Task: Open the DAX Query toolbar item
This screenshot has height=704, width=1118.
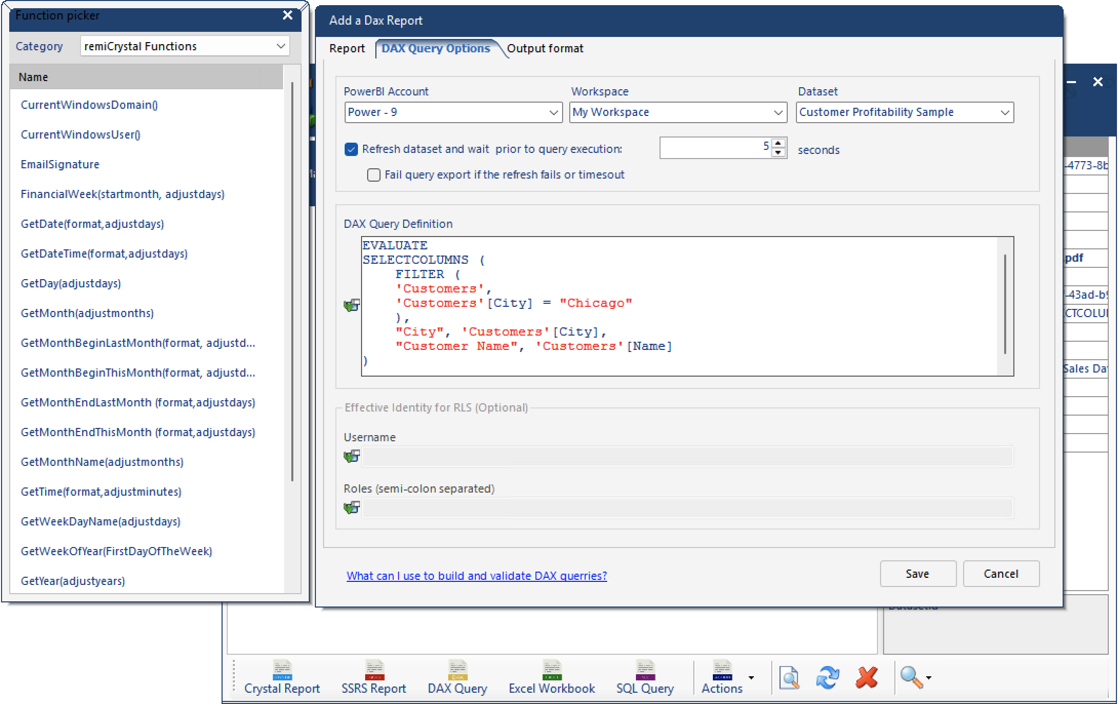Action: click(457, 677)
